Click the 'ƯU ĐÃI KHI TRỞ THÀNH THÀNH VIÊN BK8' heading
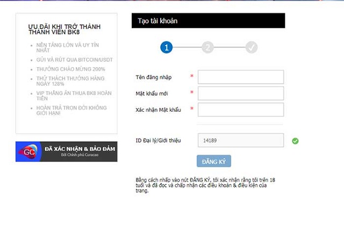The image size is (344, 225). tap(64, 30)
